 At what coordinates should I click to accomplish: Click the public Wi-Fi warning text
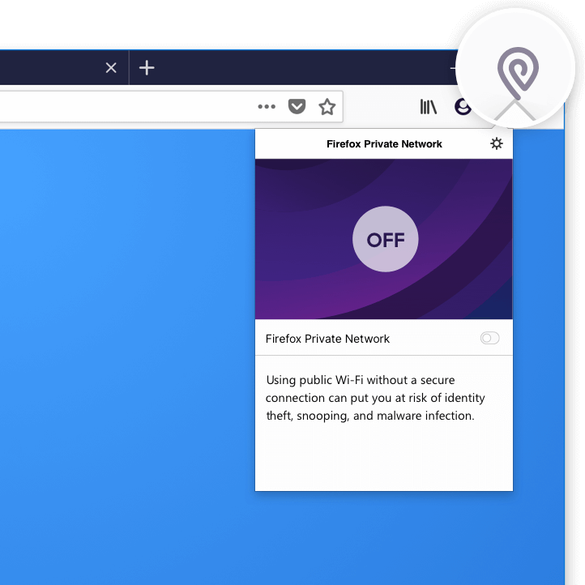[375, 398]
